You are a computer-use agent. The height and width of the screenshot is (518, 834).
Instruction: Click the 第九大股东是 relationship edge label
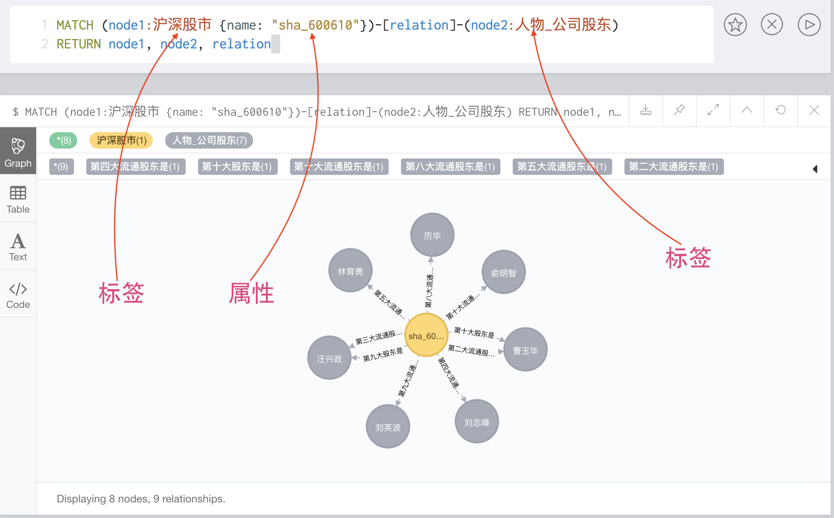(x=383, y=355)
